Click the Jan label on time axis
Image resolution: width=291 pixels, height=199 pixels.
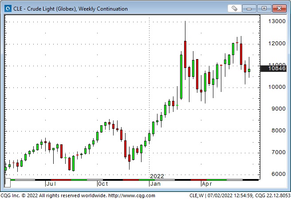coord(155,184)
